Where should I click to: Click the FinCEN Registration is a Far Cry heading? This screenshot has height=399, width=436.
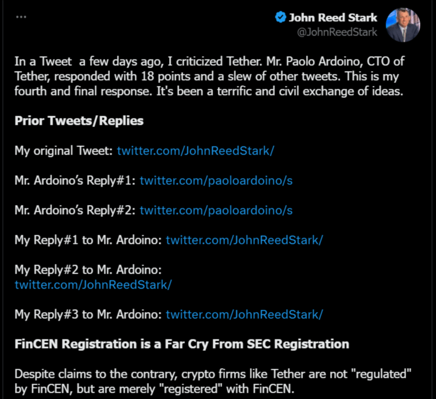(182, 344)
